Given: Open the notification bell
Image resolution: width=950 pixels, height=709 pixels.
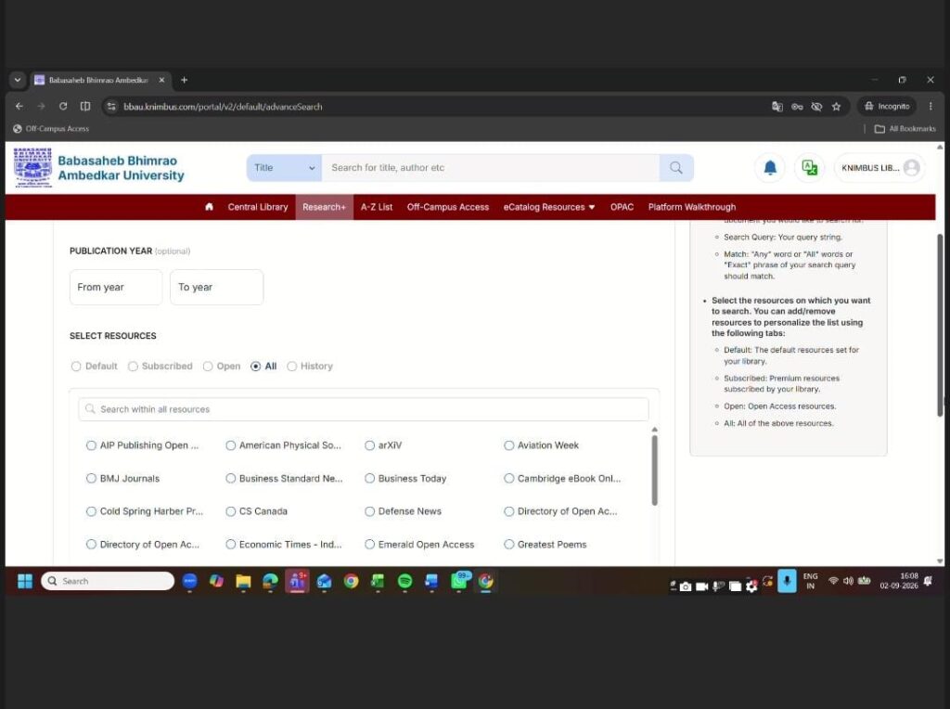Looking at the screenshot, I should 769,168.
